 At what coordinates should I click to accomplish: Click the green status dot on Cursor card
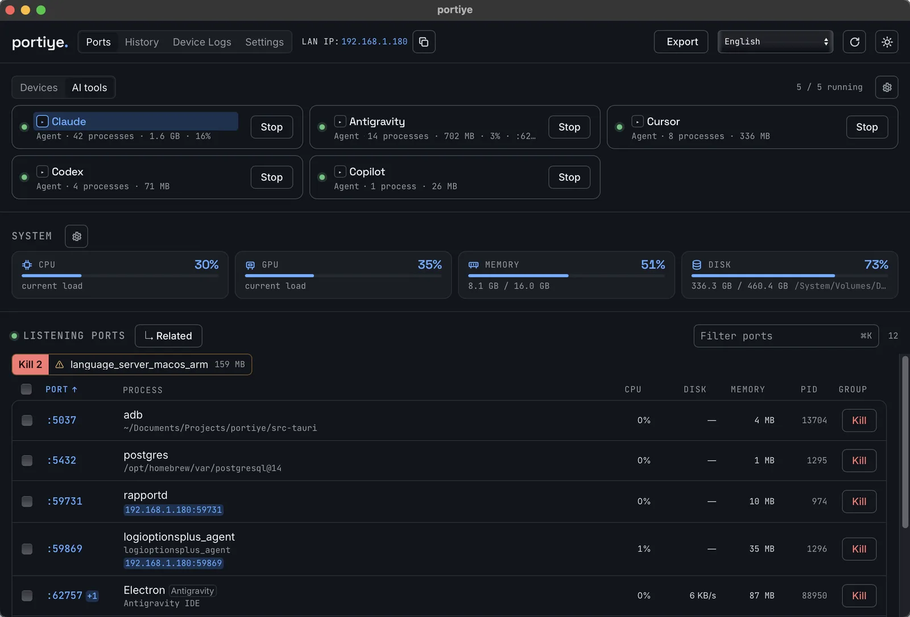[619, 127]
